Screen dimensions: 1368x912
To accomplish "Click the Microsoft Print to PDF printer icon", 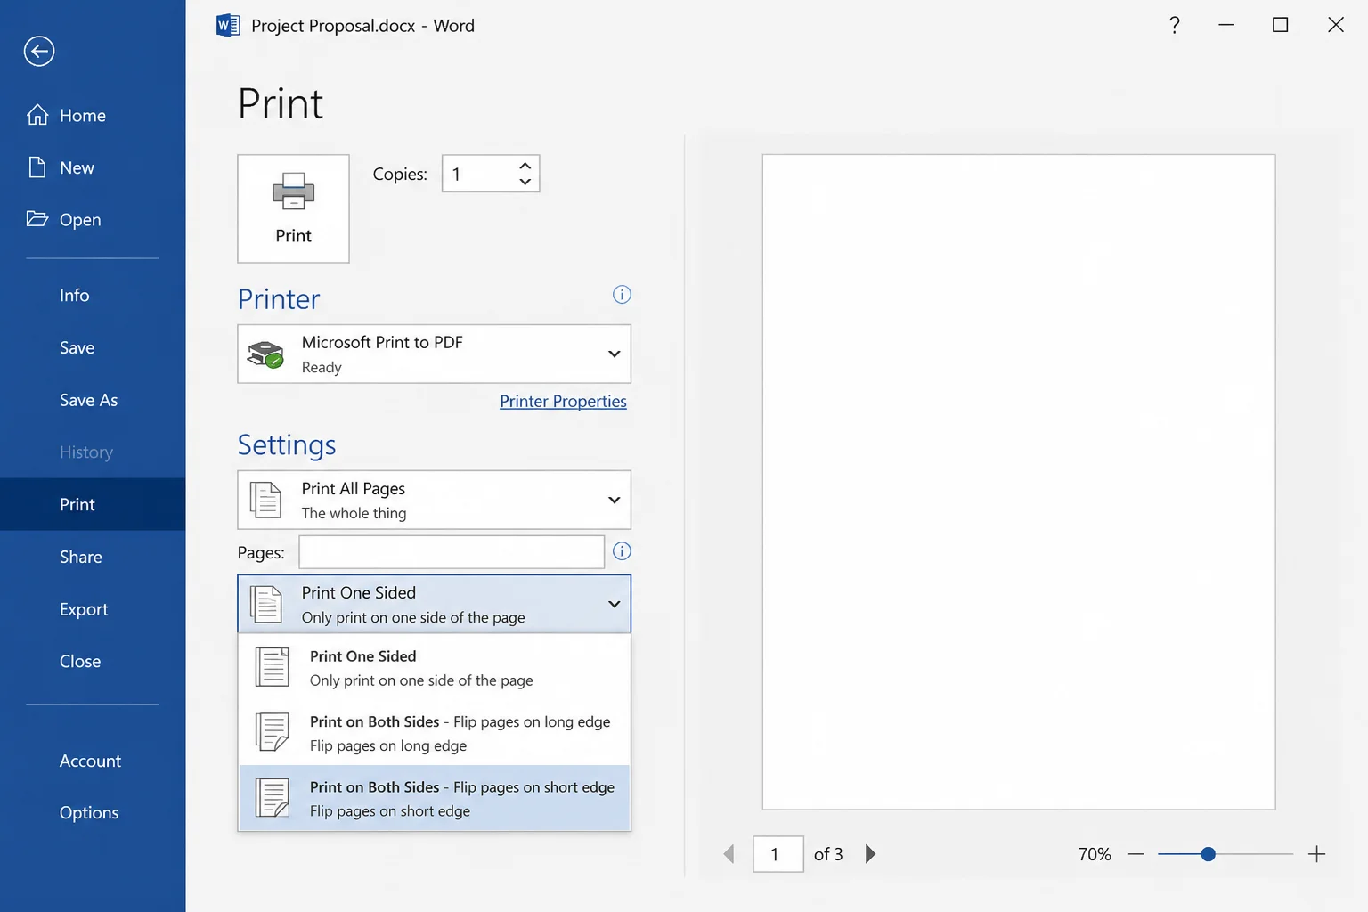I will click(x=265, y=354).
